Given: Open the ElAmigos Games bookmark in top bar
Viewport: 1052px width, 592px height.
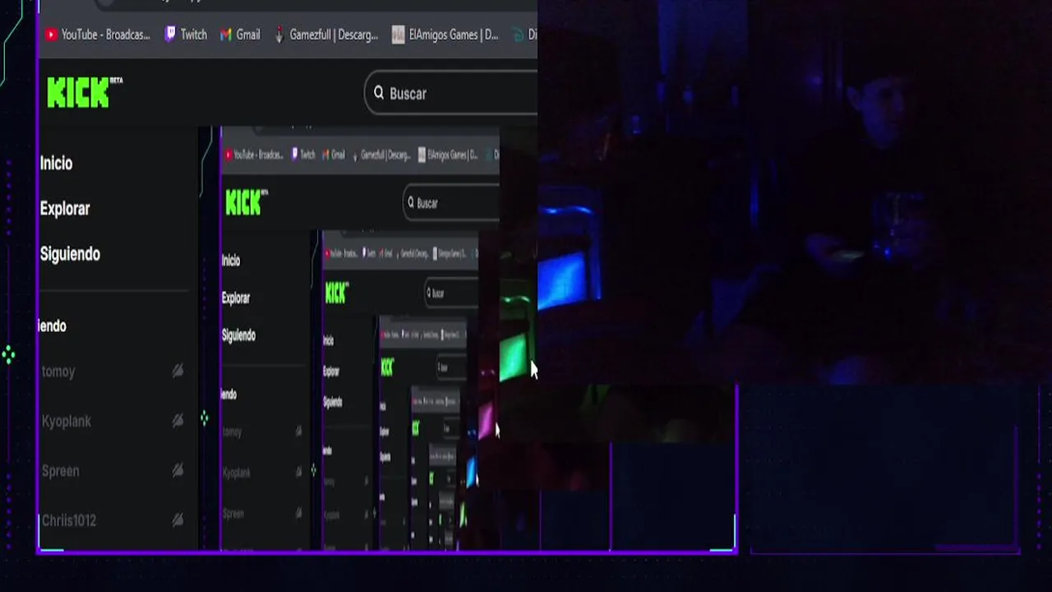Looking at the screenshot, I should 445,35.
